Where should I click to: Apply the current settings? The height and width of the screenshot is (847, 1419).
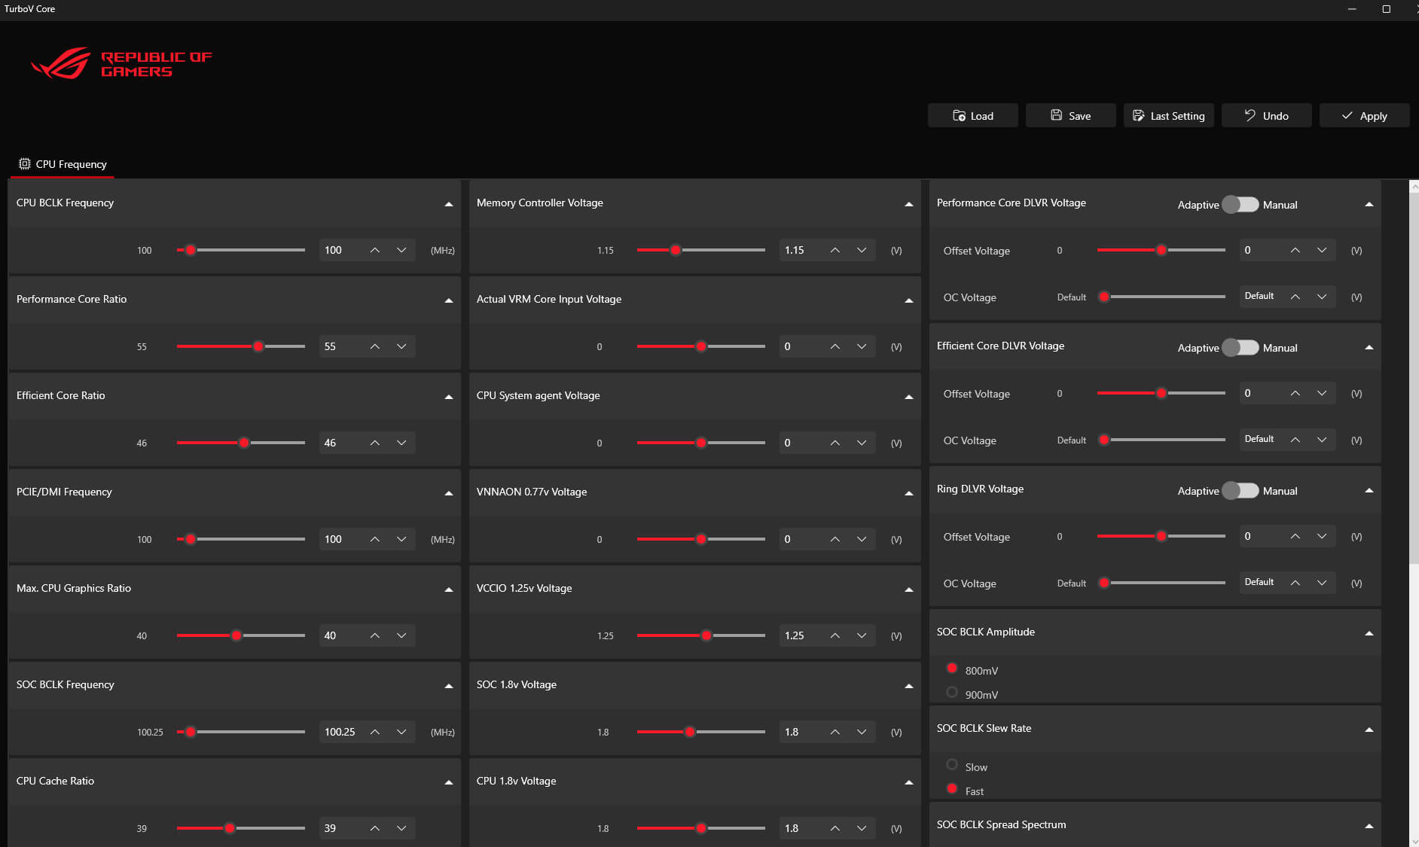click(1364, 116)
